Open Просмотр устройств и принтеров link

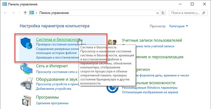[57, 84]
